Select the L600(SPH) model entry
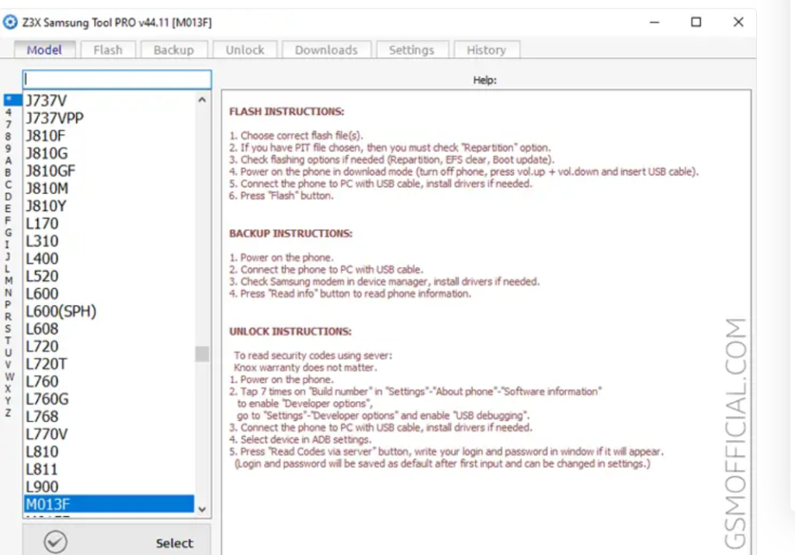This screenshot has height=555, width=795. pyautogui.click(x=109, y=311)
